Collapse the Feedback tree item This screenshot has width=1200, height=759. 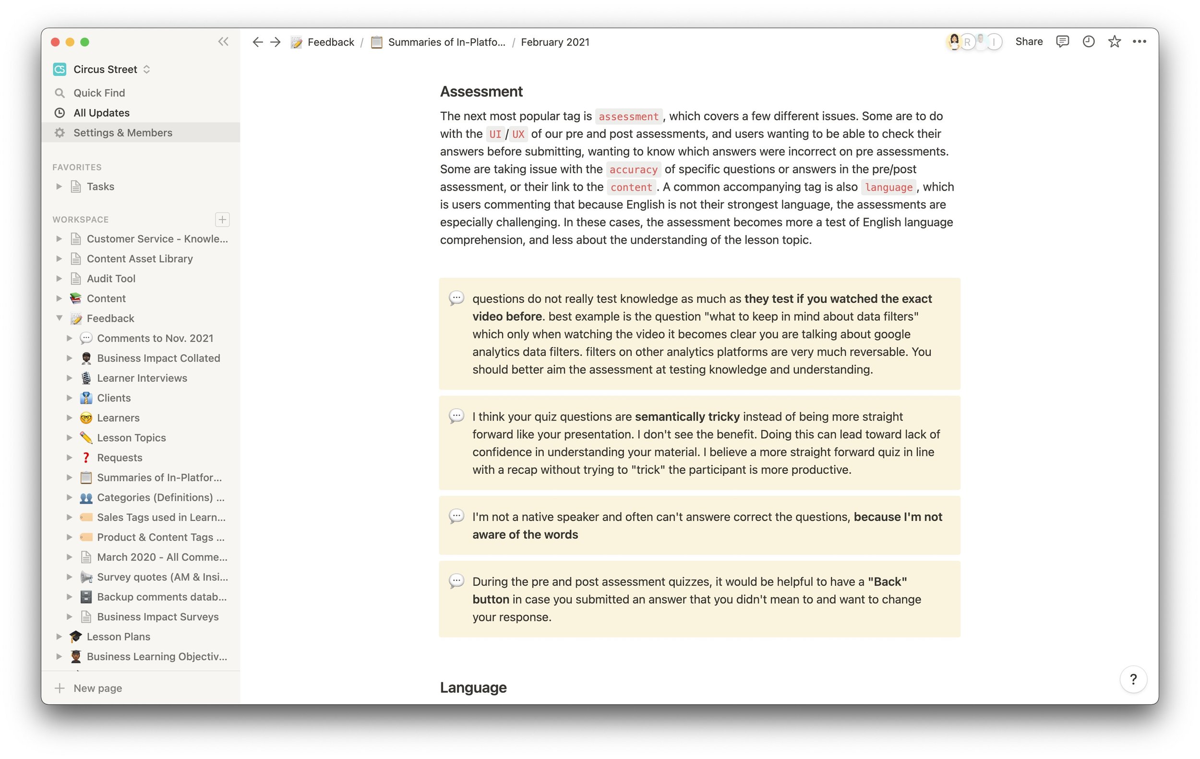tap(60, 318)
